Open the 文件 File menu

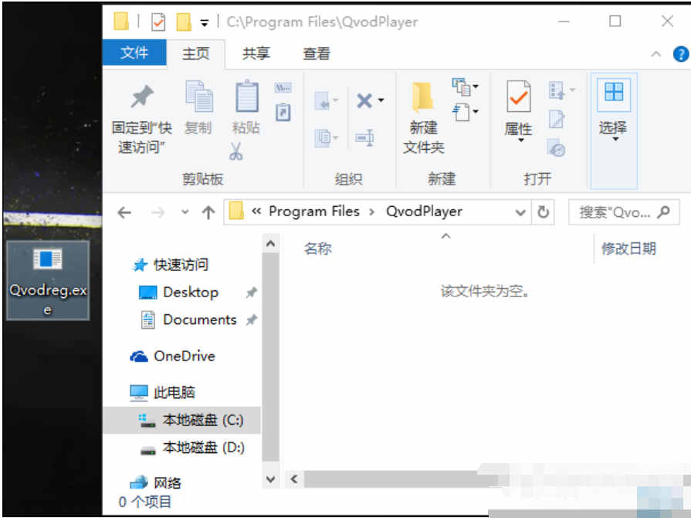point(134,52)
